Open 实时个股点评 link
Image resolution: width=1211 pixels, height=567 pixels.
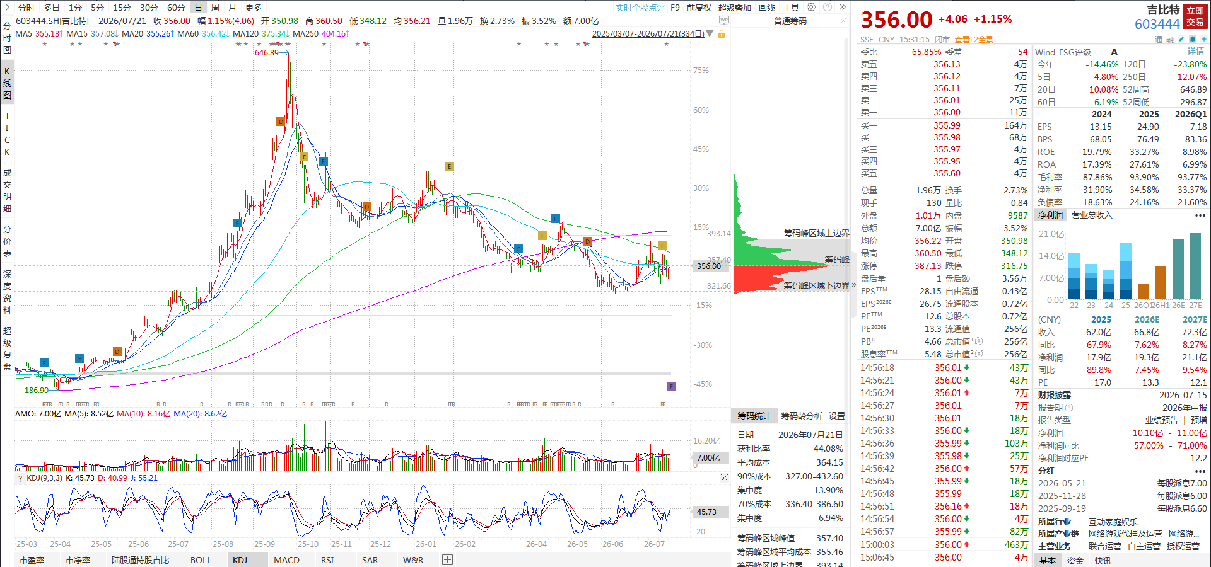tap(640, 8)
